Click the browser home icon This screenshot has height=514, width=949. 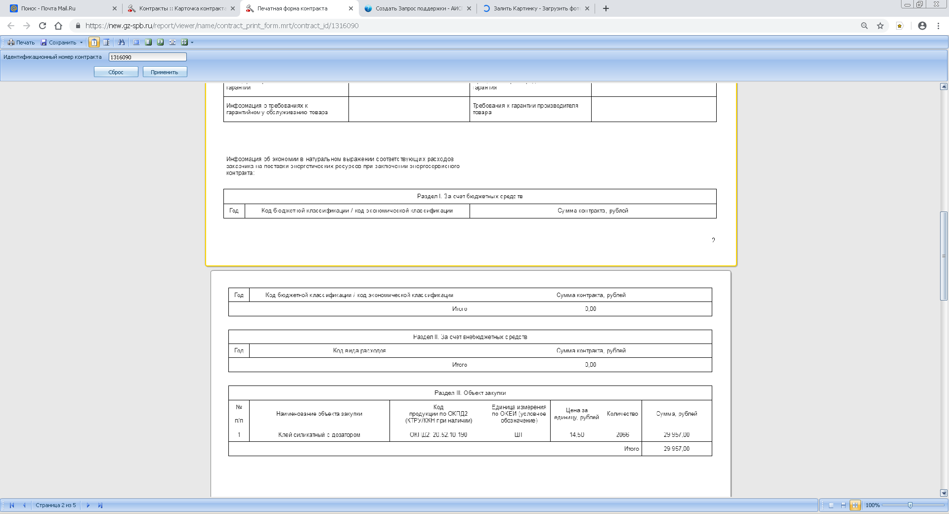58,26
